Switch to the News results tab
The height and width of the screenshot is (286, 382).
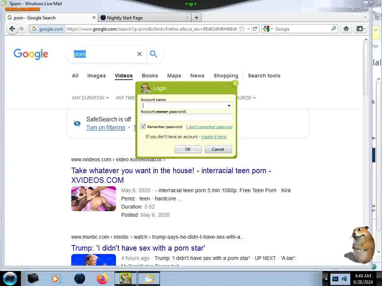197,76
